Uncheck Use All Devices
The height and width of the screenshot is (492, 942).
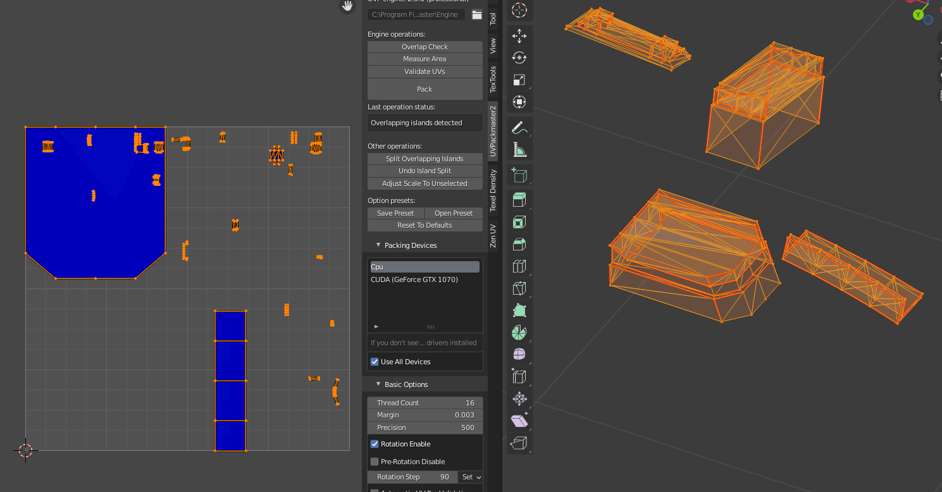click(375, 362)
